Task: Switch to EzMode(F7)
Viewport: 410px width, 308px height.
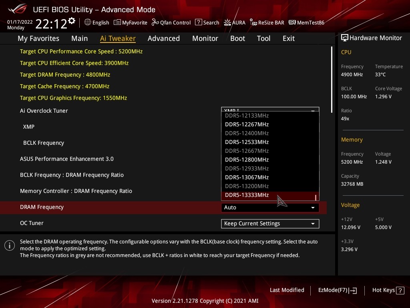Action: coord(337,290)
